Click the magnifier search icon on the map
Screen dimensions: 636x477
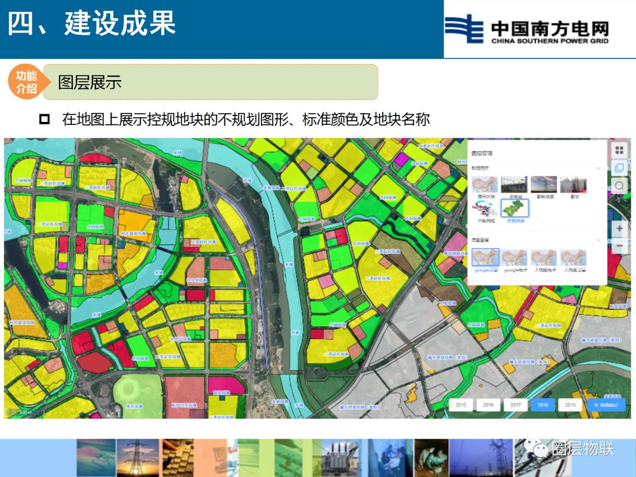(619, 185)
